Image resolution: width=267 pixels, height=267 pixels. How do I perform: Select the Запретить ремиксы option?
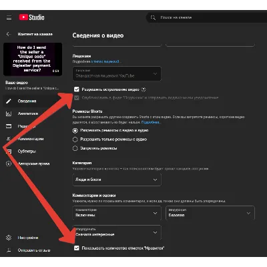[x=75, y=148]
